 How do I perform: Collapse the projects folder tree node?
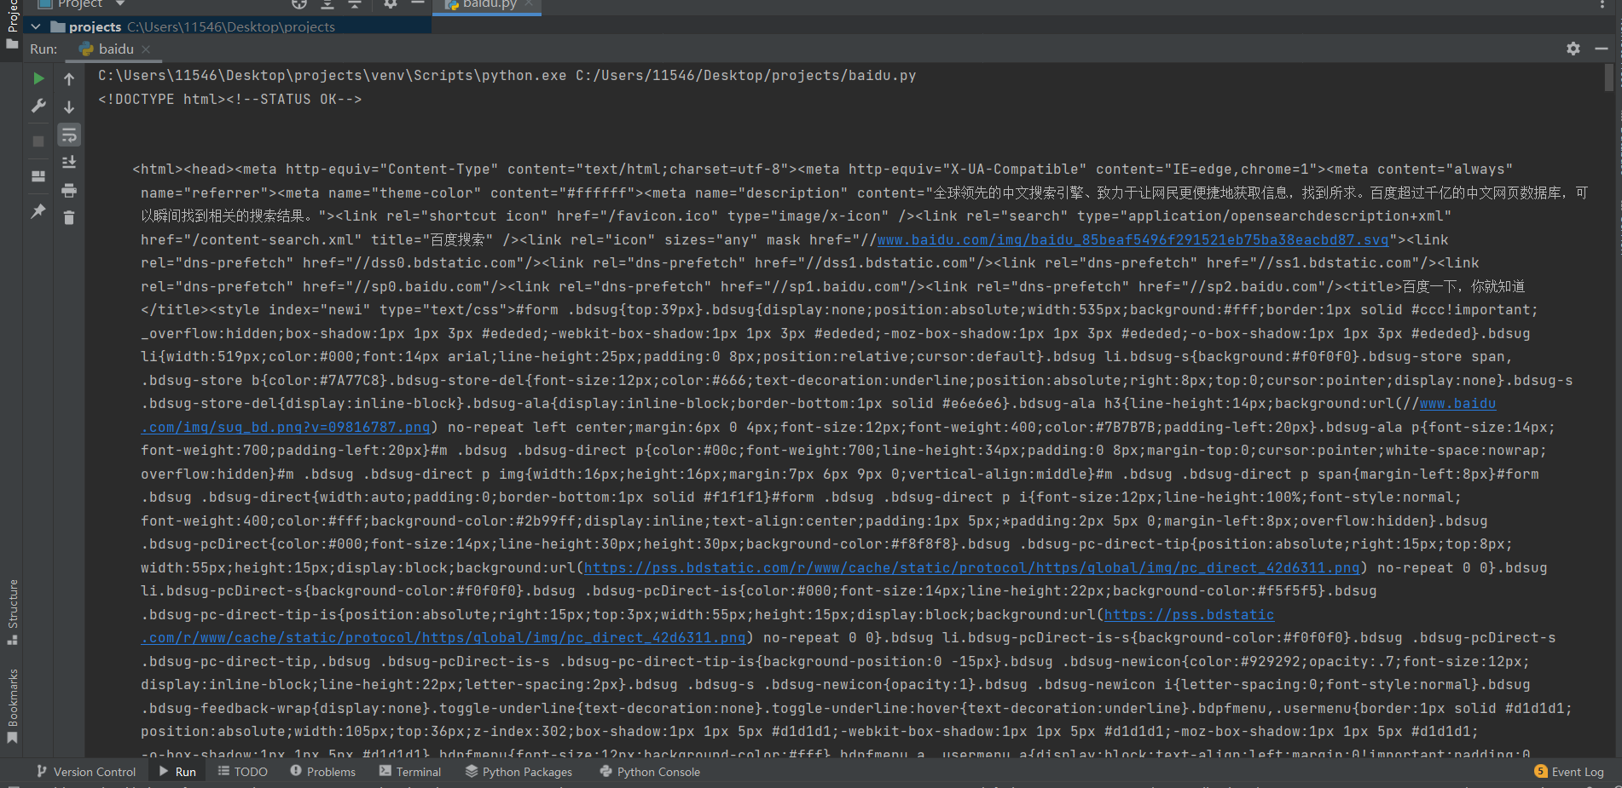click(x=36, y=27)
